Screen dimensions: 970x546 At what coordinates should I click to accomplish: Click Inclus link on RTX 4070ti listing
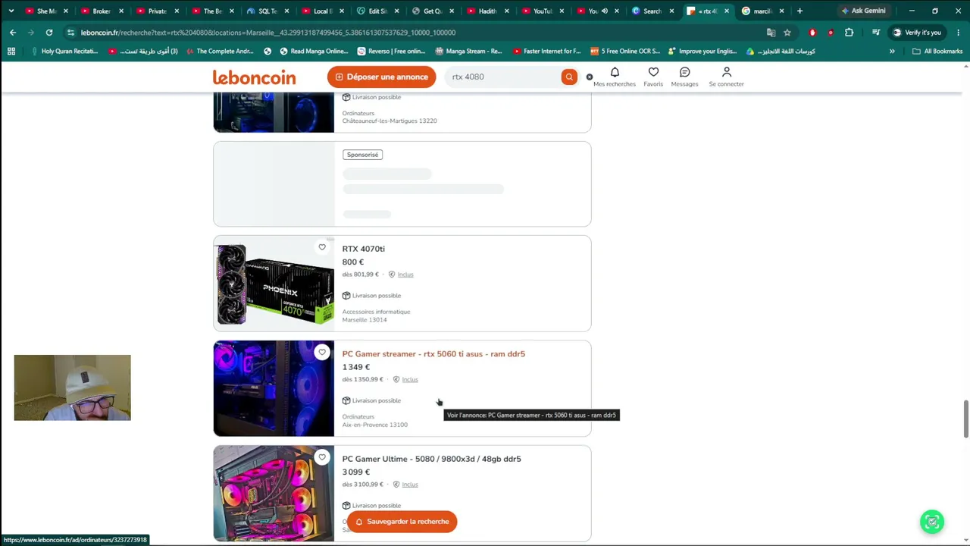click(x=405, y=275)
